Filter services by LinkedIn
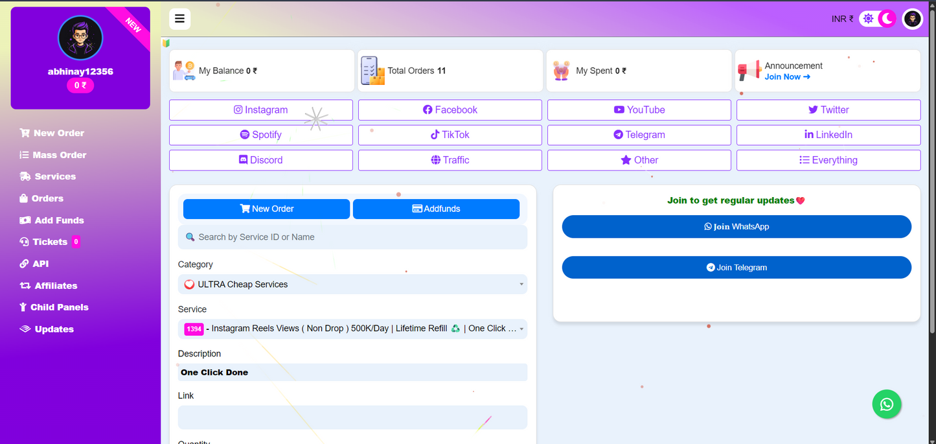The width and height of the screenshot is (936, 444). tap(828, 135)
